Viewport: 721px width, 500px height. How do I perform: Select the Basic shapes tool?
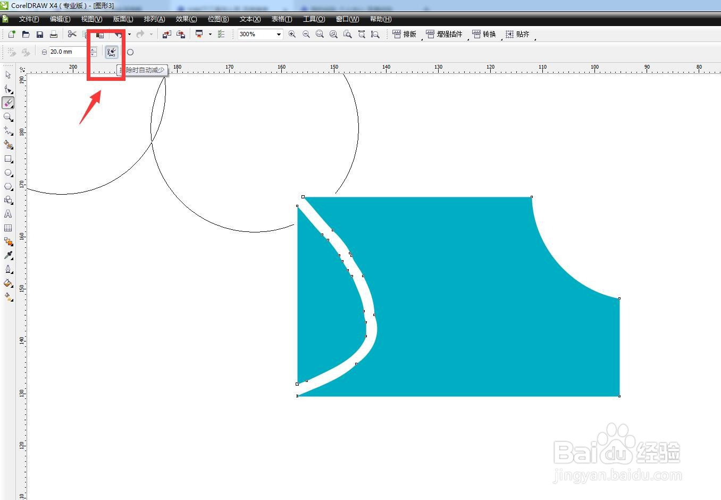coord(8,200)
